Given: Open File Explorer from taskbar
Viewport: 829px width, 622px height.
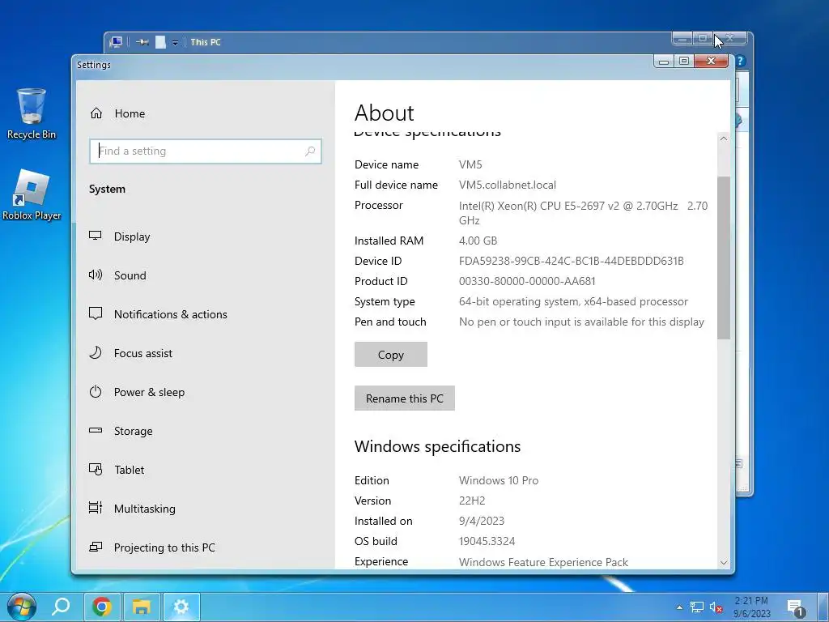Looking at the screenshot, I should (141, 607).
